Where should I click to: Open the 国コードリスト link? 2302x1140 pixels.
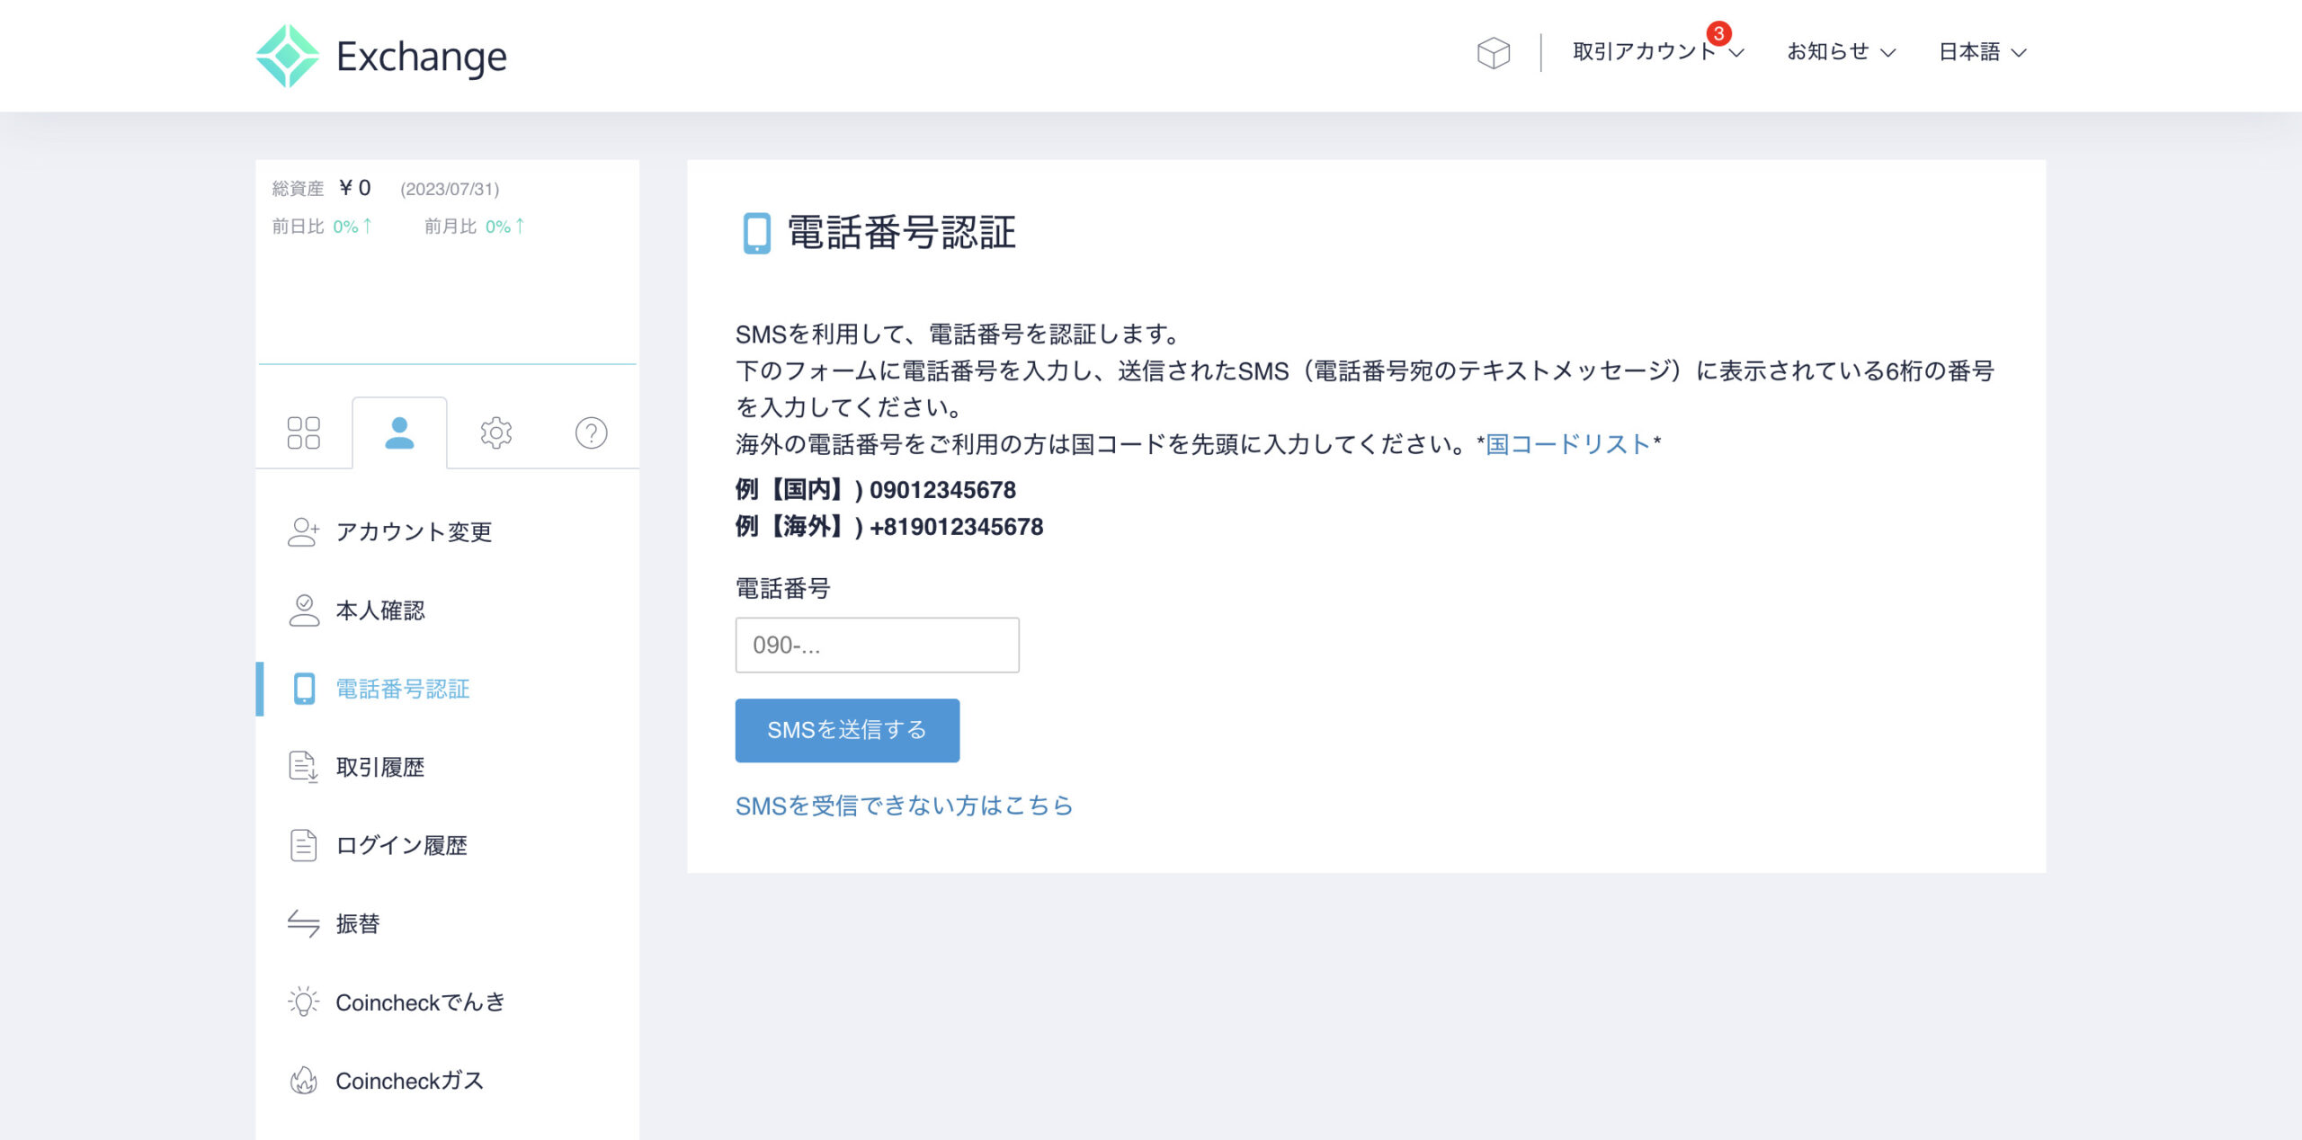[1567, 444]
